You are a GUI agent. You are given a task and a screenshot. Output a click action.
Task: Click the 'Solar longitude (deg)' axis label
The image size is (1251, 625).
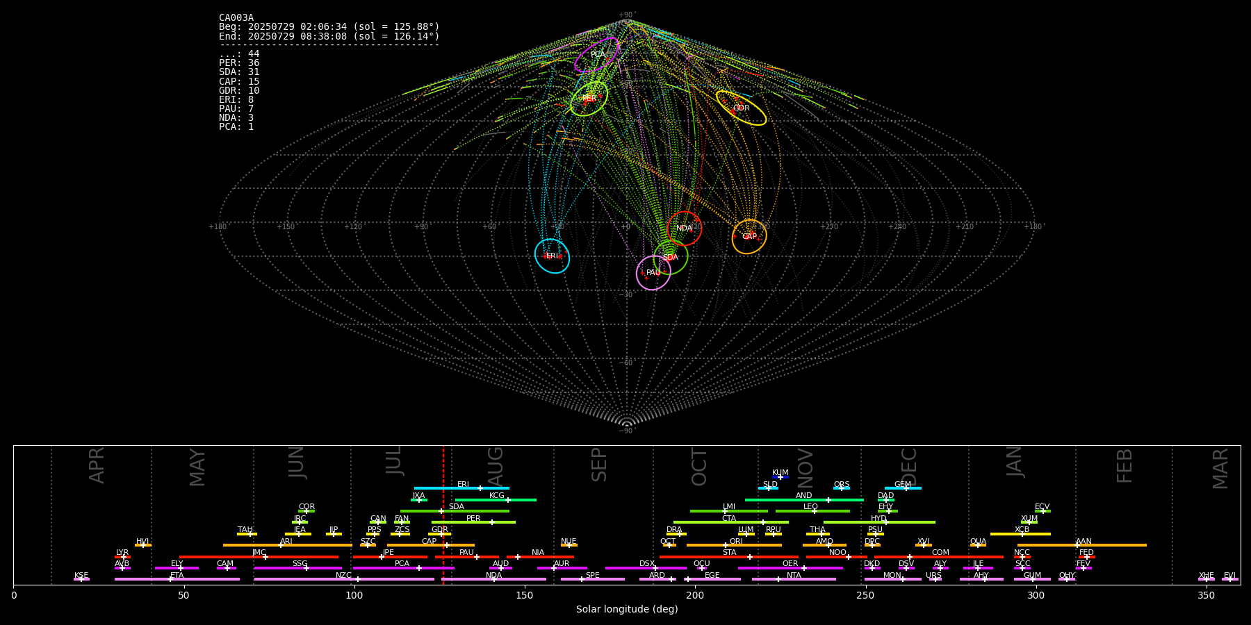coord(627,610)
